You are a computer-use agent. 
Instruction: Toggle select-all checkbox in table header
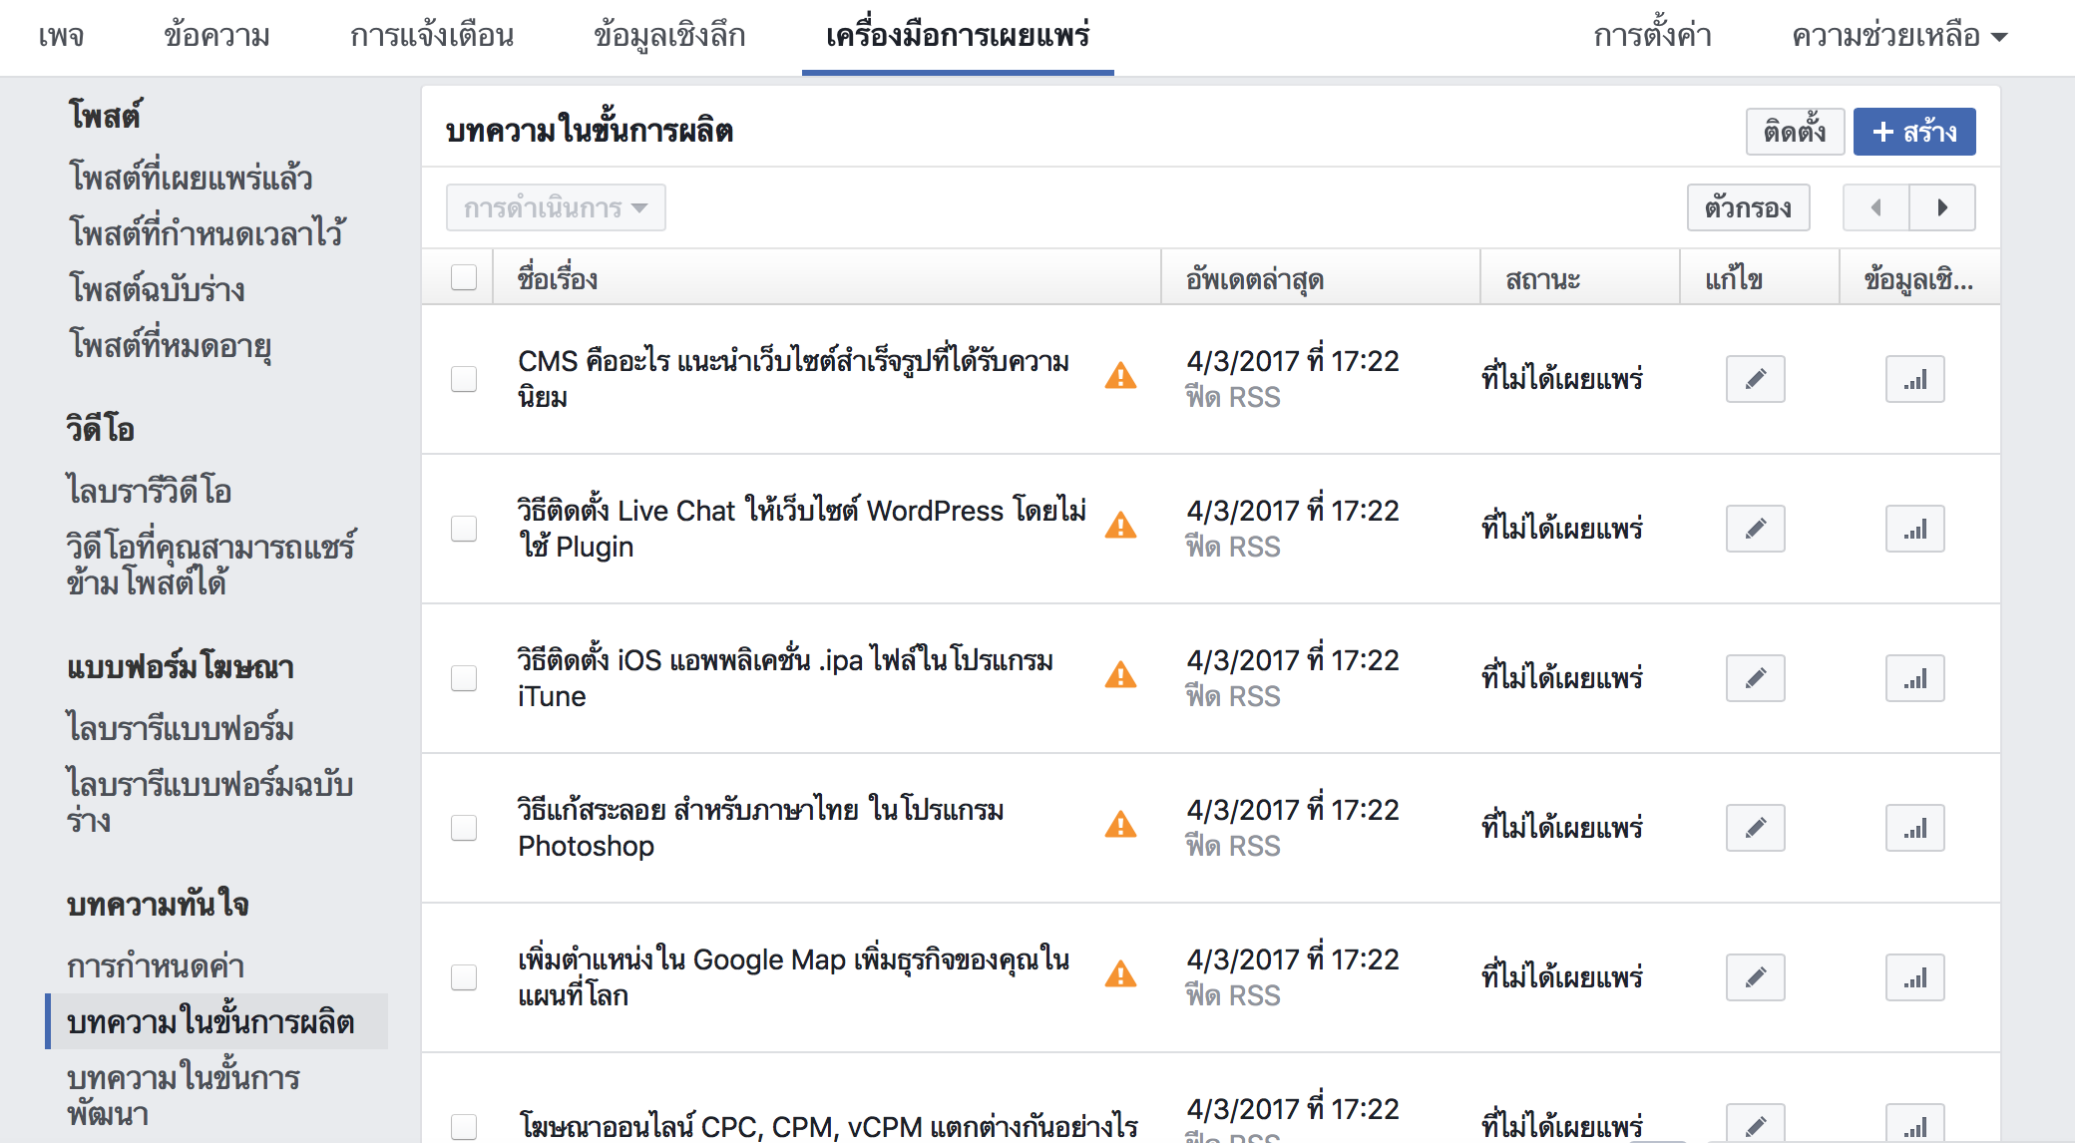pos(464,277)
